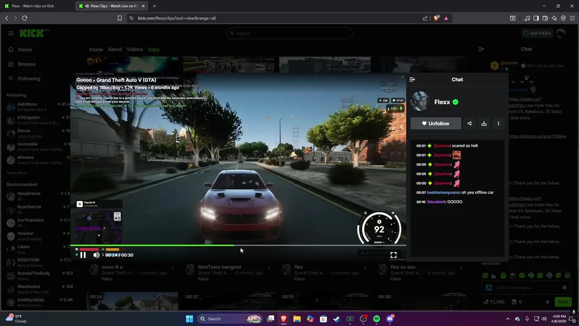579x326 pixels.
Task: Expand Show More followed channels
Action: [x=16, y=173]
